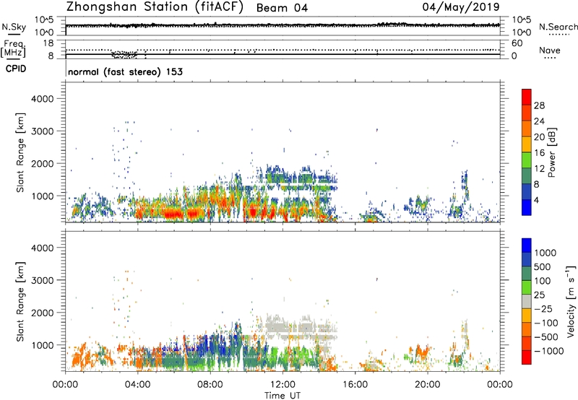Select the text 'normal (fast stereo) 153'

pyautogui.click(x=125, y=71)
